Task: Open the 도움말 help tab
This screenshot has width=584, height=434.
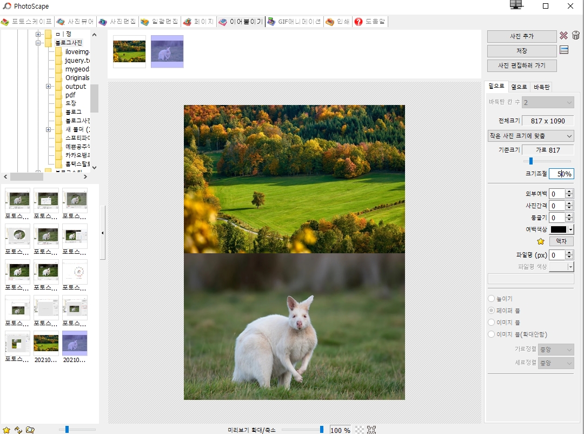Action: (x=370, y=22)
